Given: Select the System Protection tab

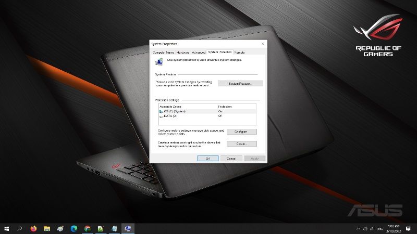Looking at the screenshot, I should pyautogui.click(x=220, y=52).
